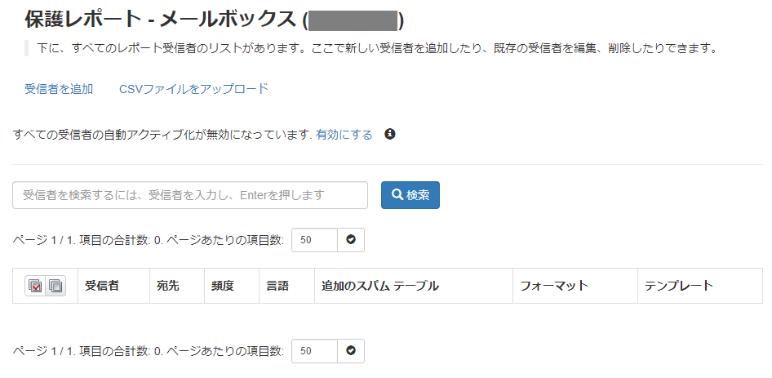Click the info icon next to 有効にする
The width and height of the screenshot is (772, 378).
(390, 134)
